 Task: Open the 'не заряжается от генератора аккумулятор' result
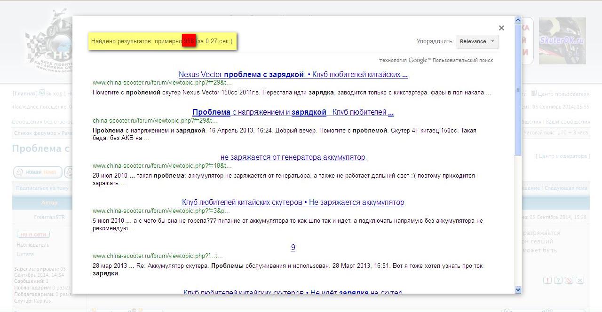point(293,157)
